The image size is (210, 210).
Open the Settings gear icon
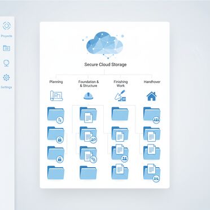point(6,77)
